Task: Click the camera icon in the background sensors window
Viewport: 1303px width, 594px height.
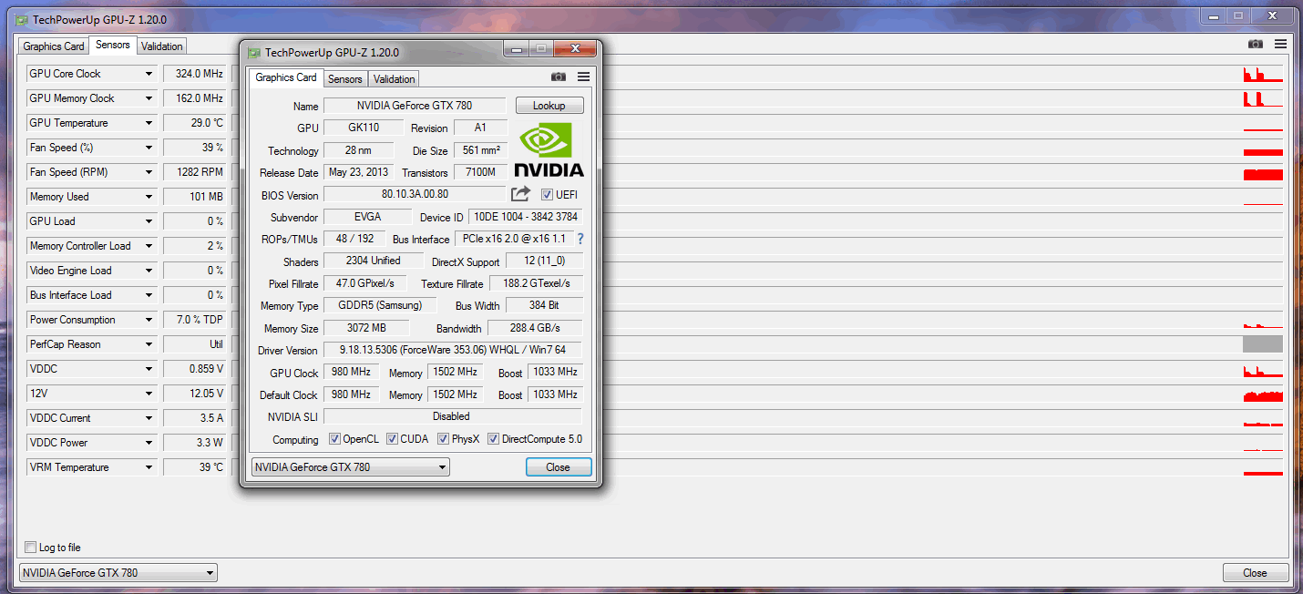Action: tap(1256, 44)
